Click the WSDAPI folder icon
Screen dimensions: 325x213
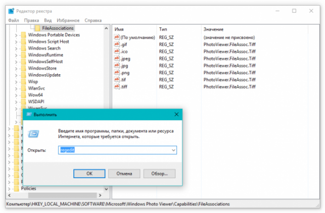pyautogui.click(x=24, y=101)
